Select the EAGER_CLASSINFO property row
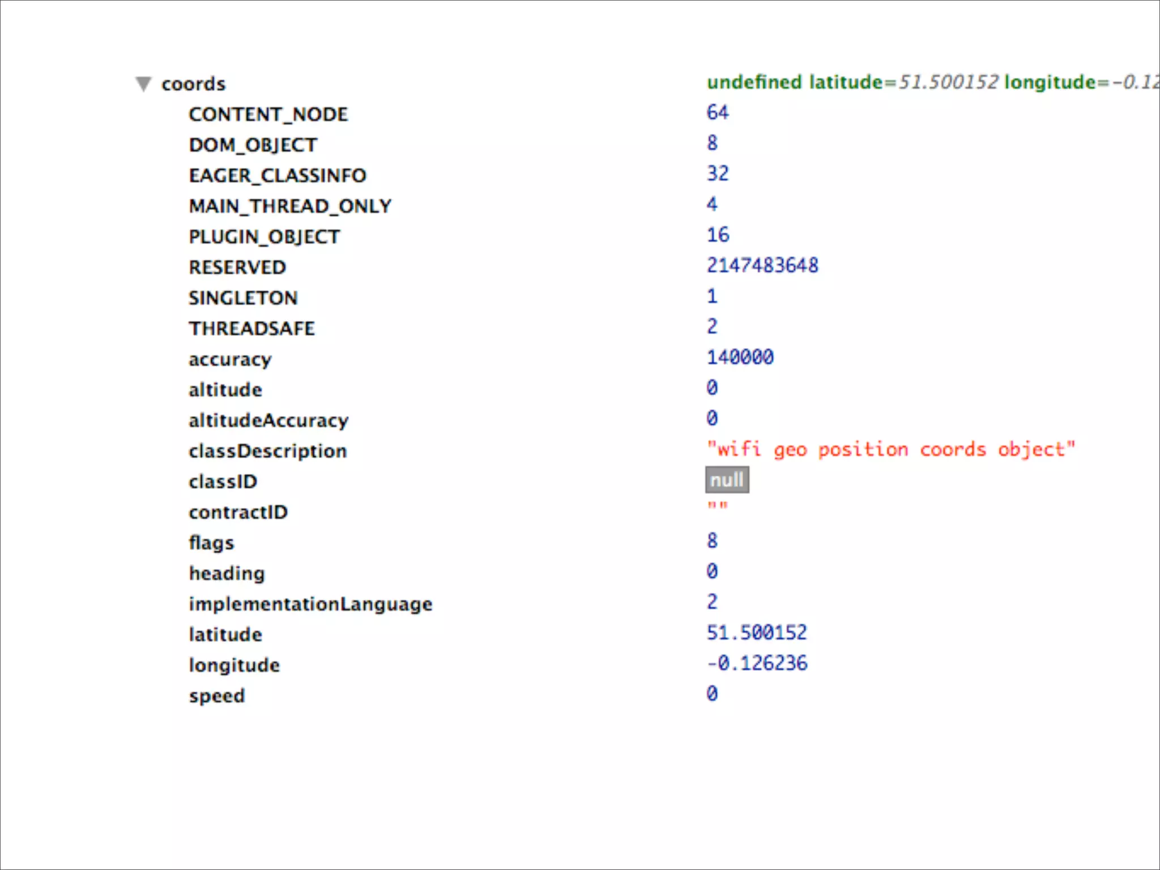Viewport: 1160px width, 870px height. (x=278, y=176)
